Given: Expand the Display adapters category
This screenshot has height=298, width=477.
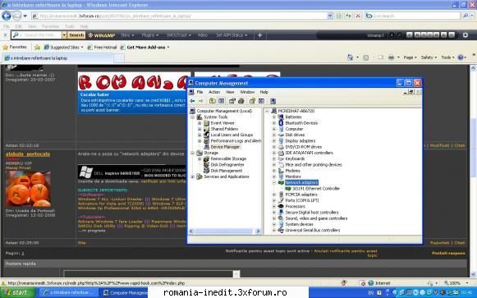Looking at the screenshot, I should coord(273,140).
